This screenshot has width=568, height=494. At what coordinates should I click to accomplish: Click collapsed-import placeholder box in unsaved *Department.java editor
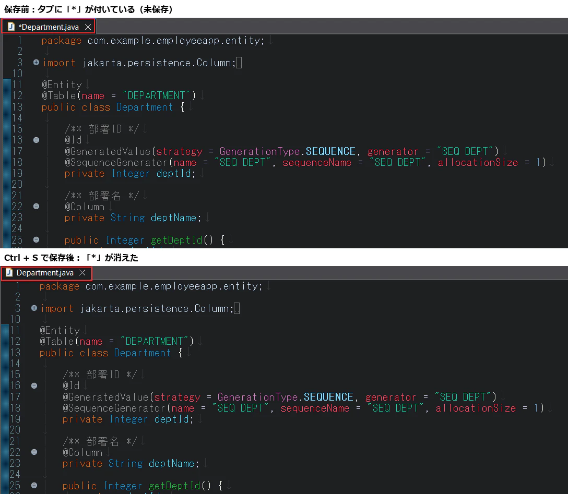pyautogui.click(x=239, y=63)
